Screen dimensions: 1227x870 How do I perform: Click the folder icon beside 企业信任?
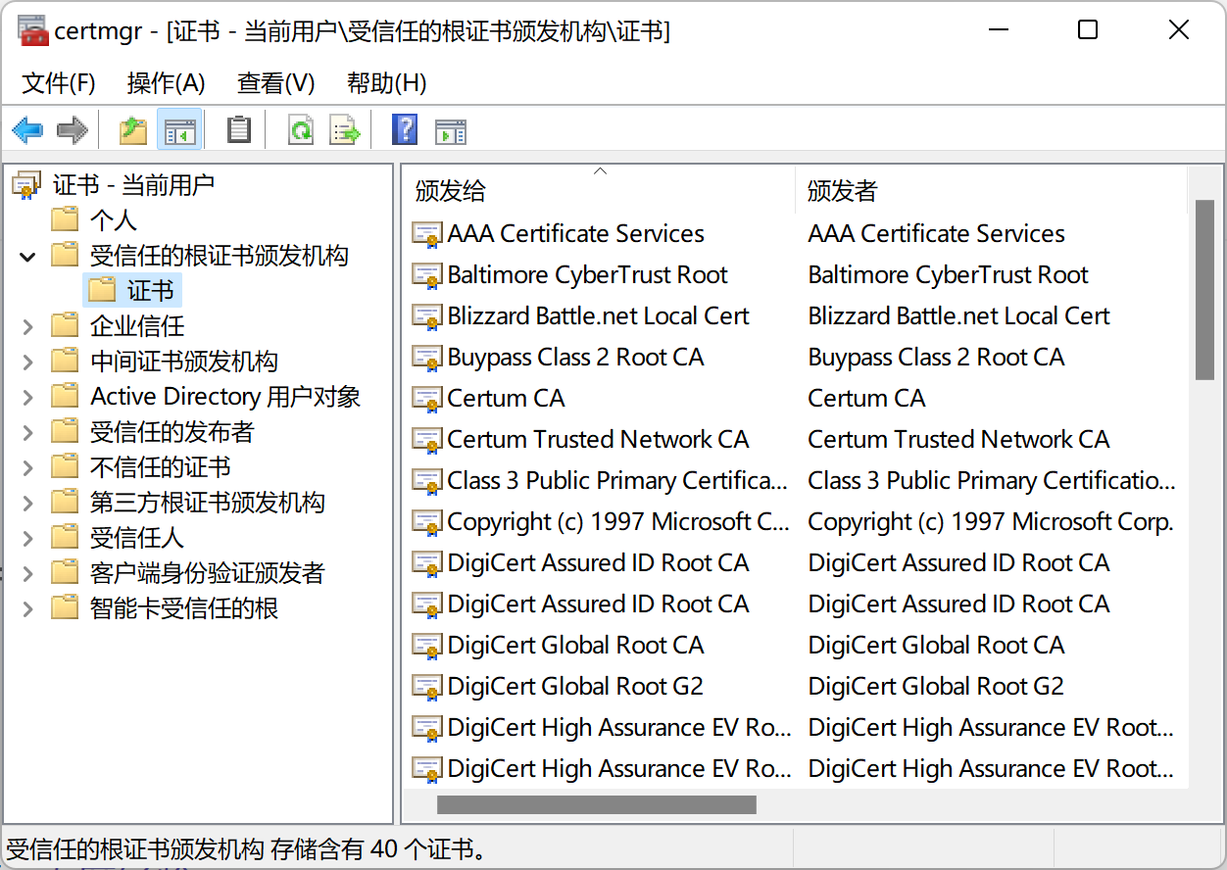click(65, 325)
